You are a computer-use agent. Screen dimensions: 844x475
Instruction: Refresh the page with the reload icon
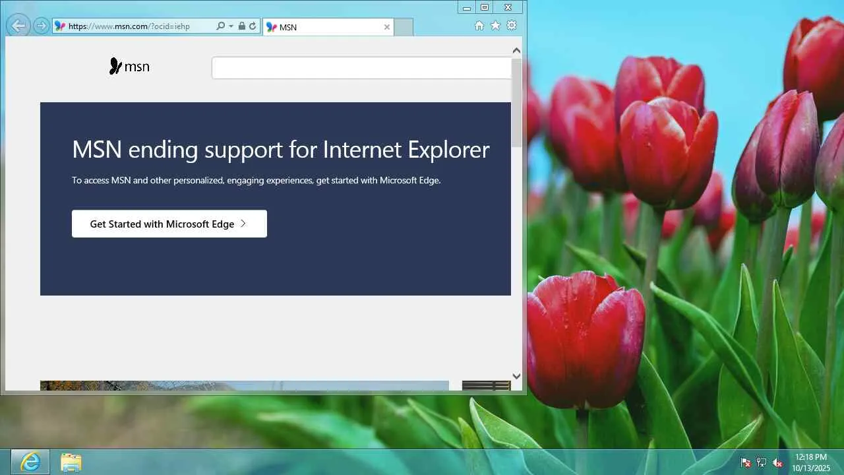point(253,26)
